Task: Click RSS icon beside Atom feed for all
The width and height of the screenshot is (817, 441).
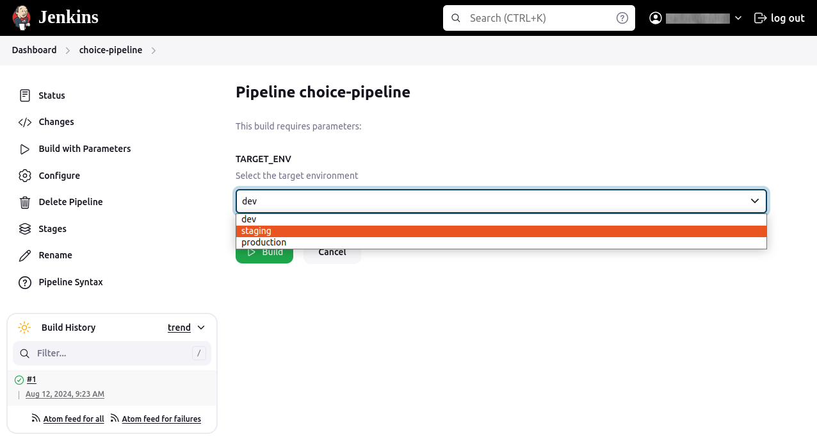Action: pos(36,419)
